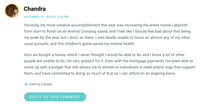Click the "1:03 PM" time portion
The height and width of the screenshot is (104, 201).
click(x=63, y=17)
